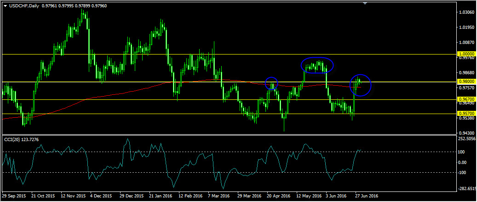Click the 29 Mar 2016 date label
This screenshot has width=477, height=202.
click(x=249, y=196)
